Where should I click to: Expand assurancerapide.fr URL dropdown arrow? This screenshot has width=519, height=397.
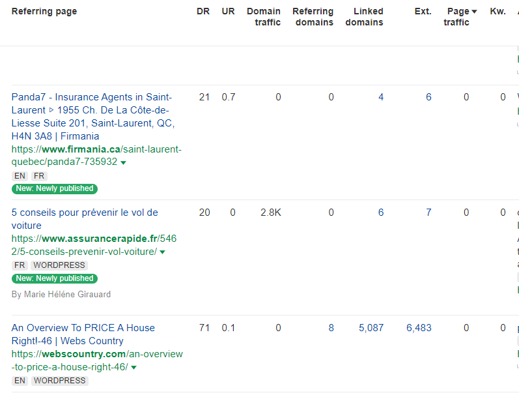coord(163,252)
